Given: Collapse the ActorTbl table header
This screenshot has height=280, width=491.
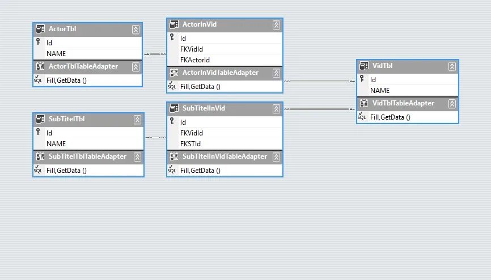Looking at the screenshot, I should click(136, 29).
